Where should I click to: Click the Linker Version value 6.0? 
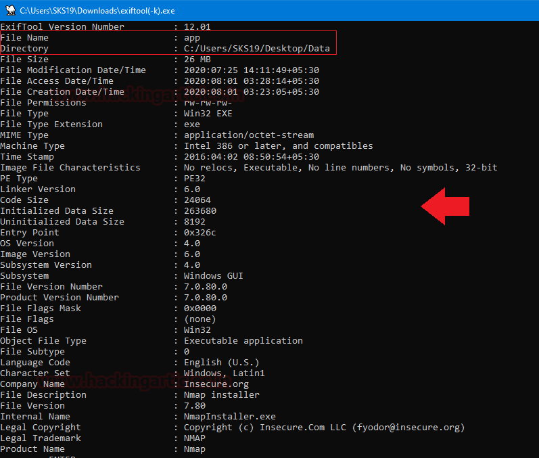coord(192,189)
